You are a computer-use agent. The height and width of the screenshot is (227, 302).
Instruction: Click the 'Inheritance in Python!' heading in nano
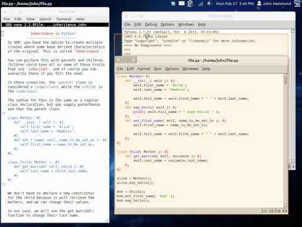[x=52, y=33]
